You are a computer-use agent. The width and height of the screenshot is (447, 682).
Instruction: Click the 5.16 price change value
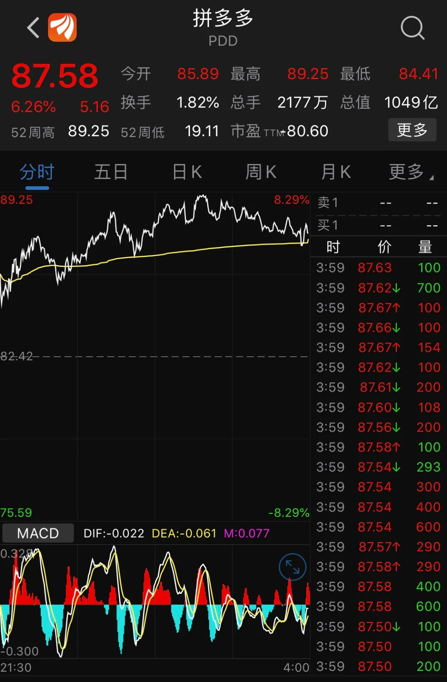click(94, 107)
